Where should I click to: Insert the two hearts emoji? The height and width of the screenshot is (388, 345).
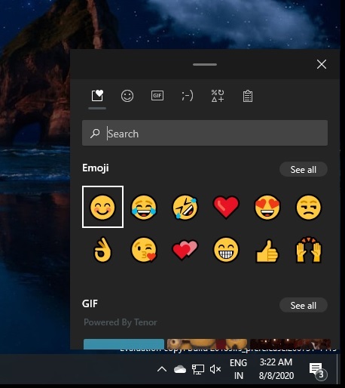pyautogui.click(x=185, y=250)
